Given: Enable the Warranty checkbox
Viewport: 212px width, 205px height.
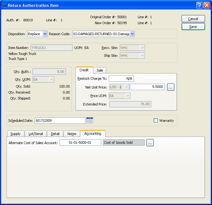Looking at the screenshot, I should coord(156,121).
